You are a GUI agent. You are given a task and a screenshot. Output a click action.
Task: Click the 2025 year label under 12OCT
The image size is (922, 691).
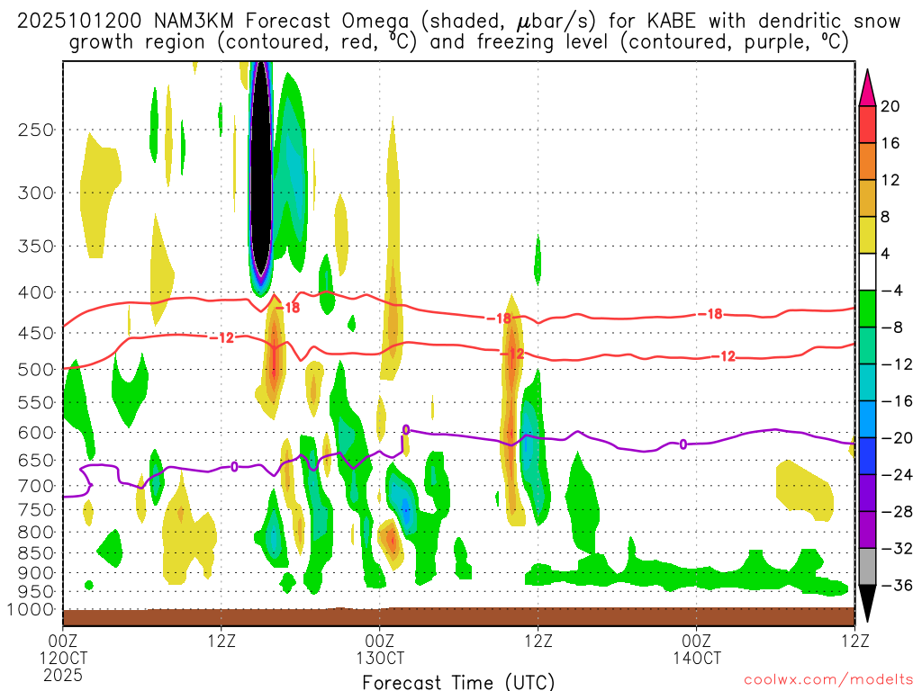(x=64, y=676)
